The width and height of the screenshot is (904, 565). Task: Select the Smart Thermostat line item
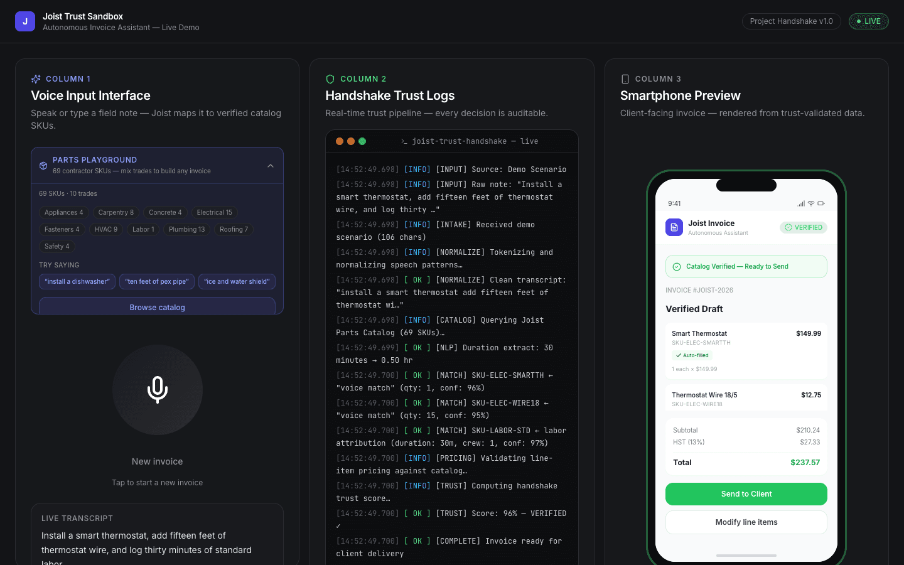tap(746, 351)
